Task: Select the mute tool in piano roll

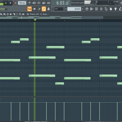Action: pyautogui.click(x=11, y=14)
